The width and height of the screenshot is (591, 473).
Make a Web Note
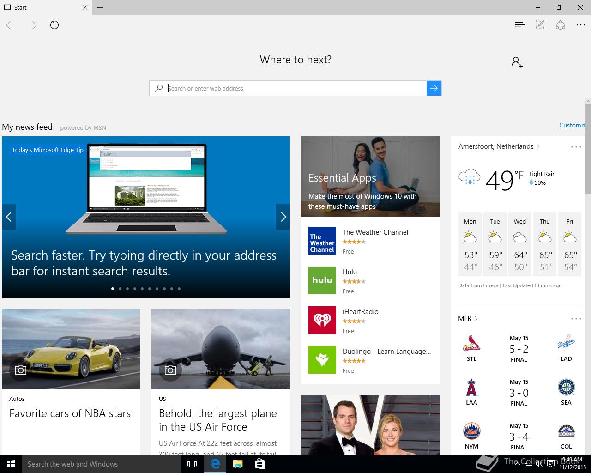point(540,25)
